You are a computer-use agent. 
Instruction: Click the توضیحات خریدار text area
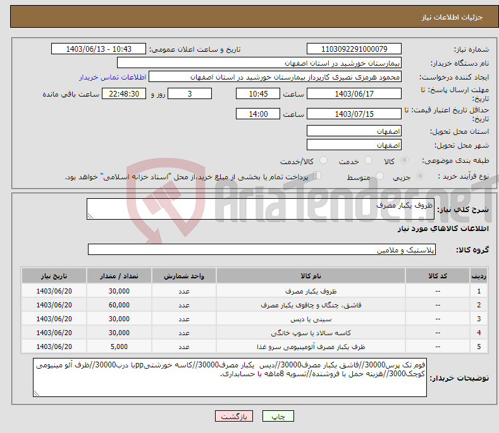coord(230,377)
